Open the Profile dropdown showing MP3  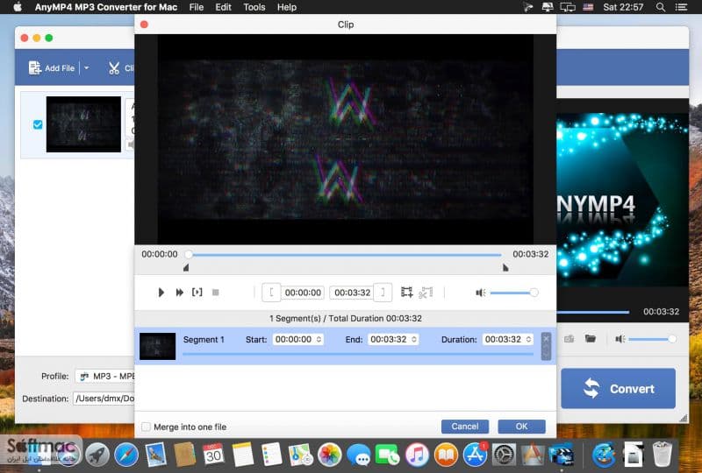click(x=105, y=377)
